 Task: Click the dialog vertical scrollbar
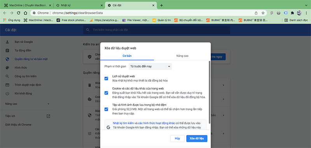[210, 92]
